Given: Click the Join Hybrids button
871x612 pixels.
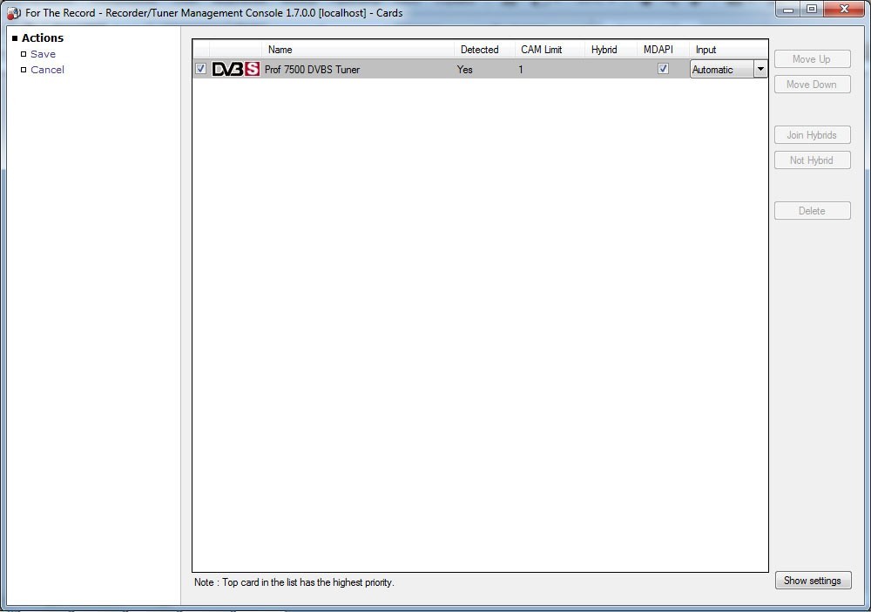Looking at the screenshot, I should pos(812,135).
